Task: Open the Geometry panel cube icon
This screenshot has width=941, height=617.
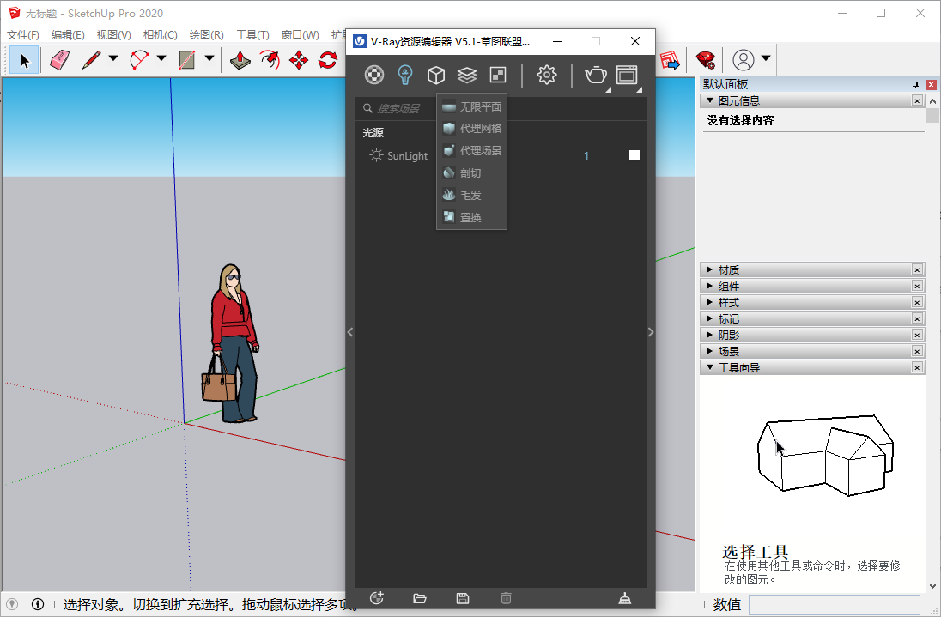Action: pyautogui.click(x=436, y=75)
